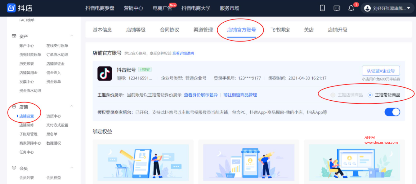Click the 店铺 shop icon in sidebar

pos(14,107)
